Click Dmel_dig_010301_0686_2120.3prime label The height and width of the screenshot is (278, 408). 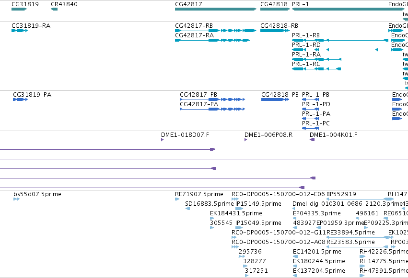coord(348,204)
